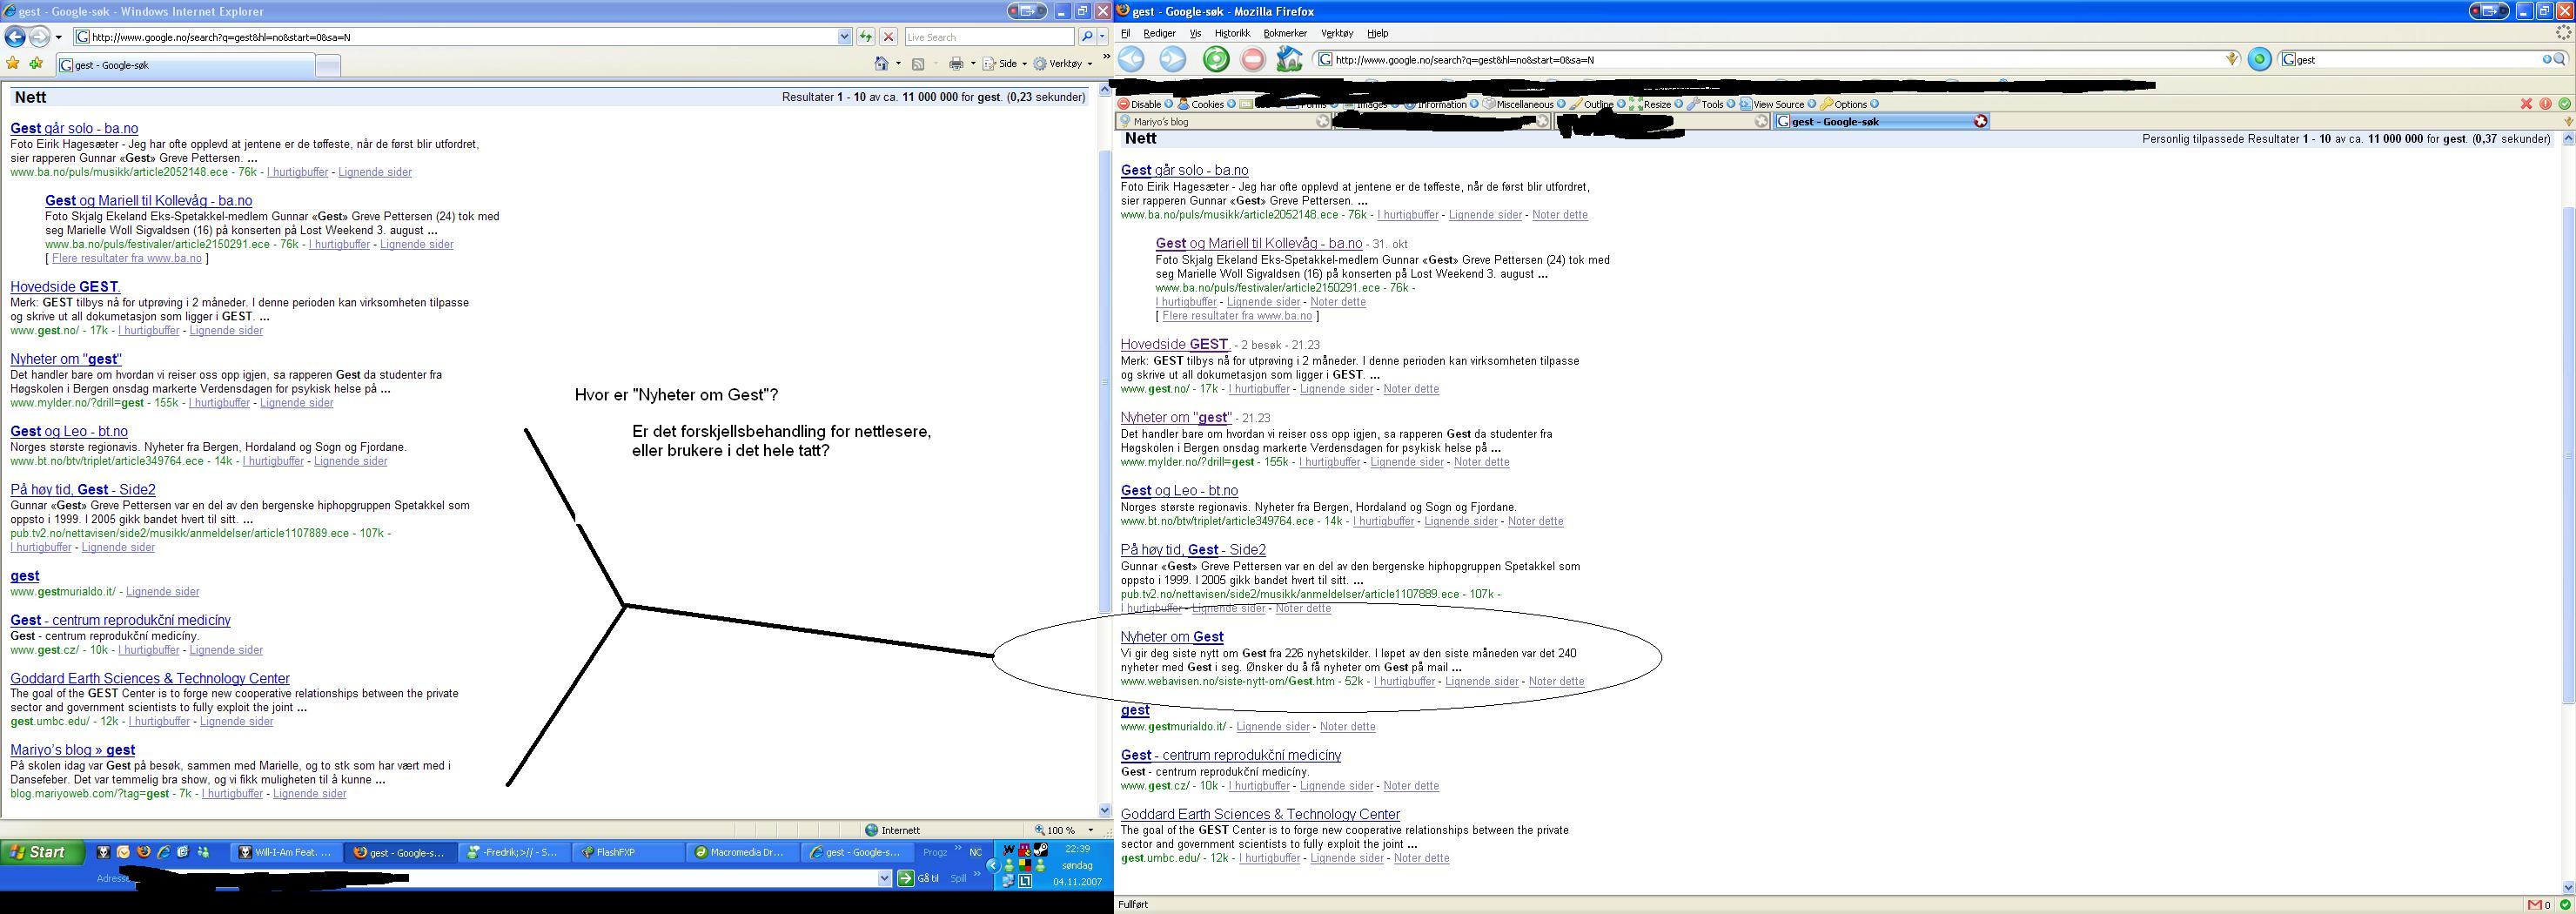Switch to Macromedia Dreamweaver taskbar button
This screenshot has width=2576, height=914.
(x=742, y=852)
